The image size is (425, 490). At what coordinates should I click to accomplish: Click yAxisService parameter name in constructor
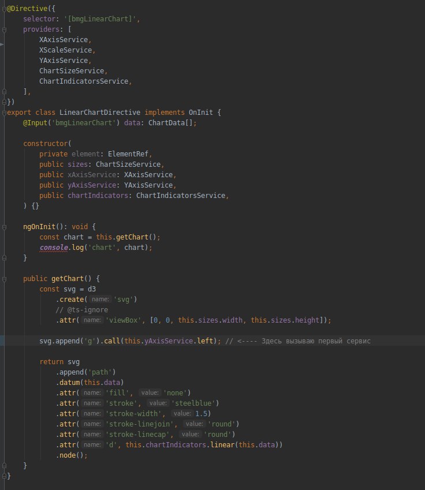coord(92,185)
